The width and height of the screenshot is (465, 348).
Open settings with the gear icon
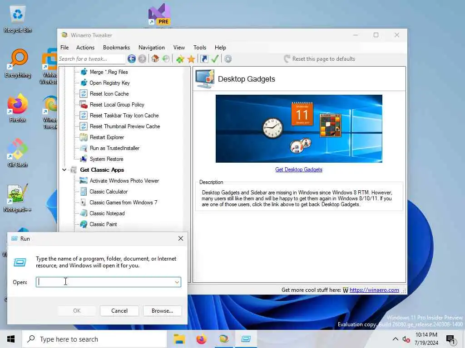(x=228, y=59)
